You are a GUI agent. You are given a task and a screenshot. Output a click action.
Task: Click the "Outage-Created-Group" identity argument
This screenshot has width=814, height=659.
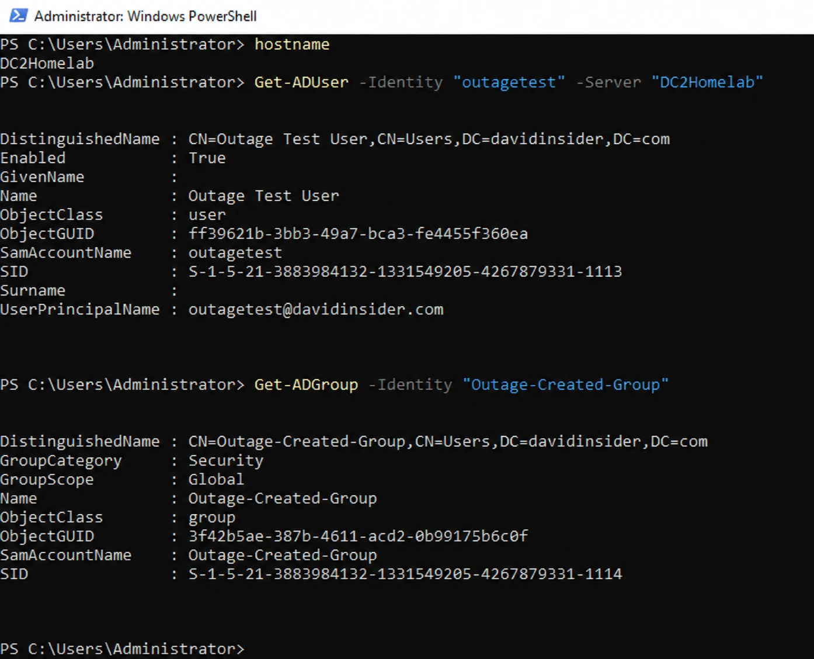pyautogui.click(x=565, y=385)
